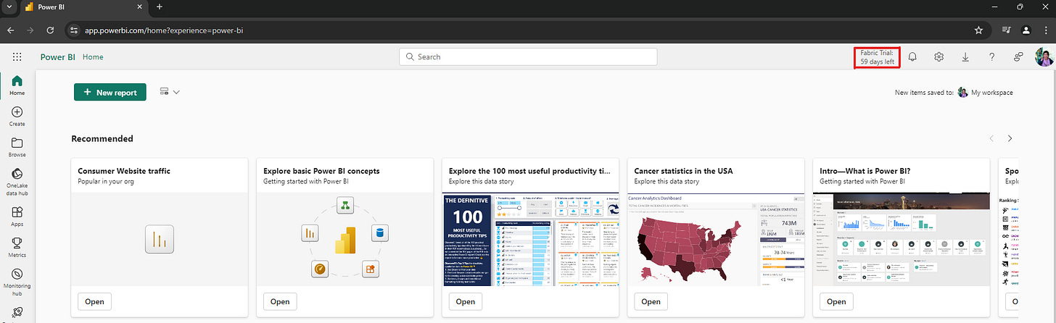
Task: Click the 100 productivity tips thumbnail
Action: pyautogui.click(x=530, y=239)
